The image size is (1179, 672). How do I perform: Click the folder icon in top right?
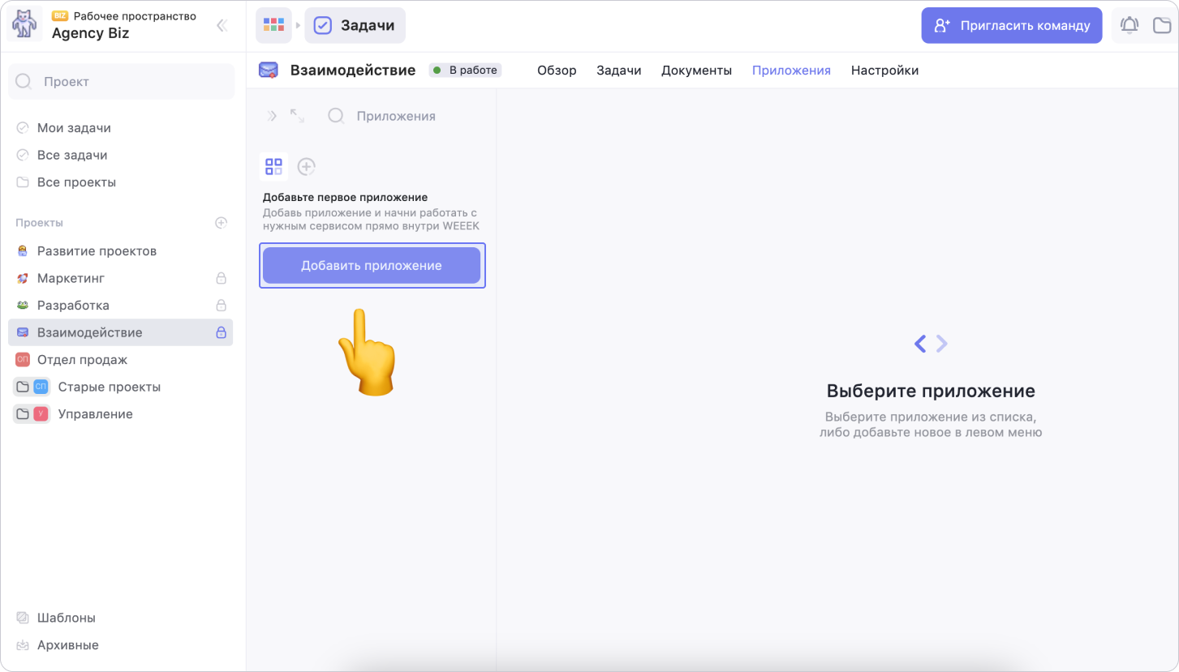click(x=1162, y=26)
